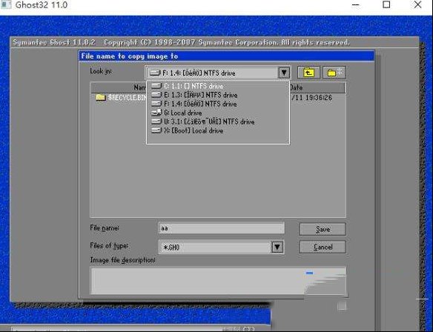Click the Ghost32 window title icon

pos(6,4)
